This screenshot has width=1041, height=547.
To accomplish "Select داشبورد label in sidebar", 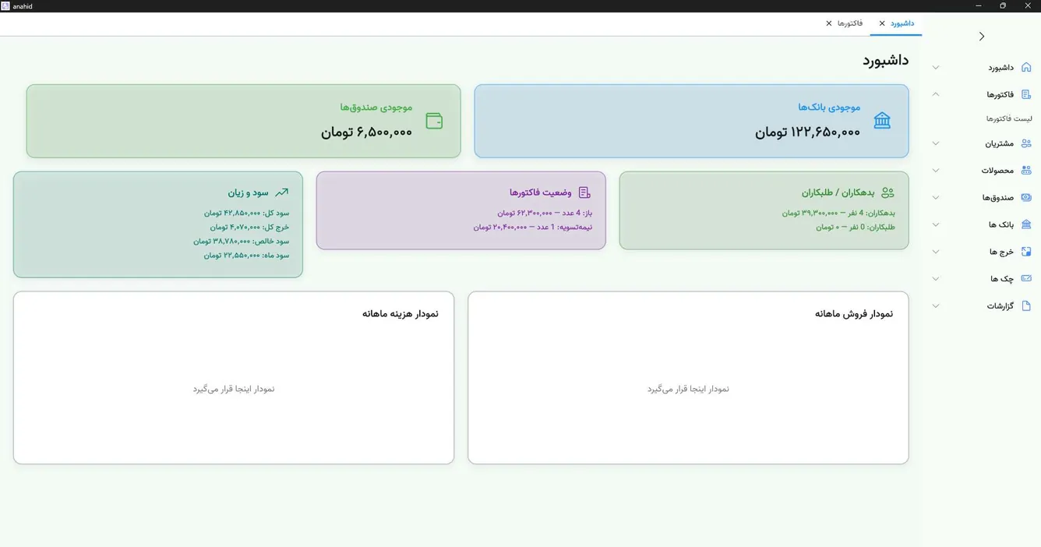I will point(1001,68).
